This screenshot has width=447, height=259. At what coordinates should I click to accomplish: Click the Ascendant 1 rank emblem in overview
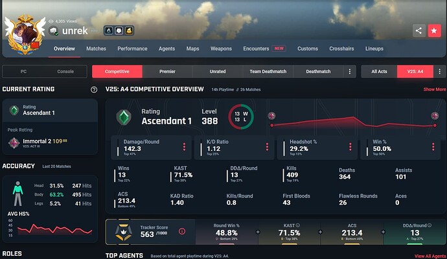coord(124,117)
